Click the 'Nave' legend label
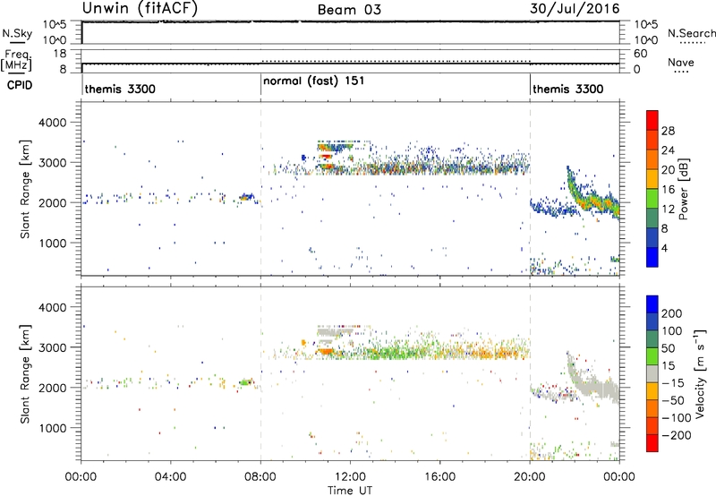The image size is (716, 496). coord(681,62)
